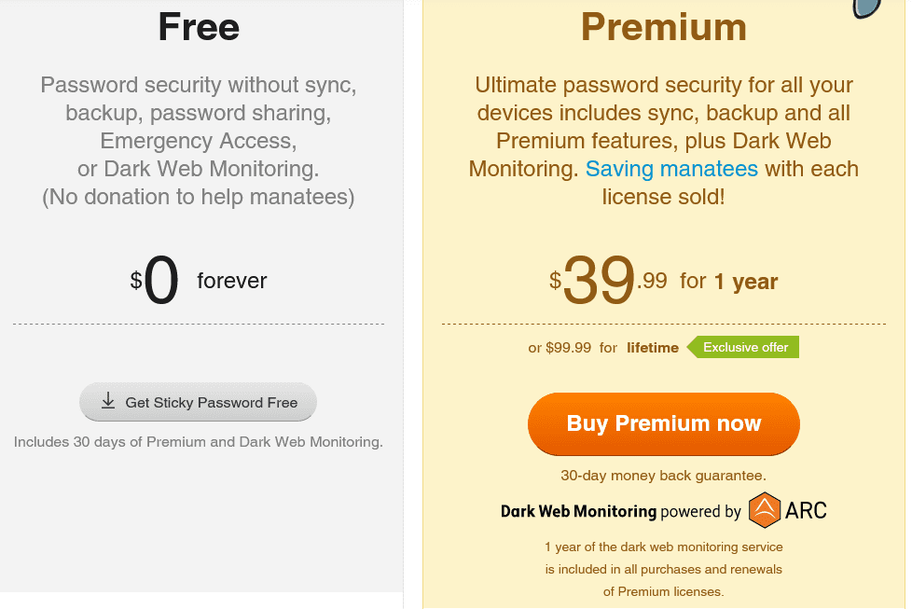Click the manatee graphic at top-right corner
912x609 pixels.
click(866, 8)
